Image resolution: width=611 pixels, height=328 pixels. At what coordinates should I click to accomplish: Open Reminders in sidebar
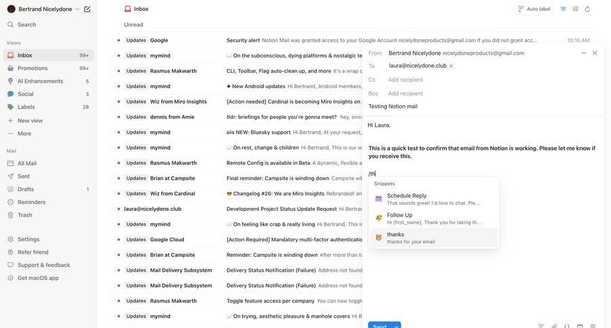pyautogui.click(x=48, y=202)
